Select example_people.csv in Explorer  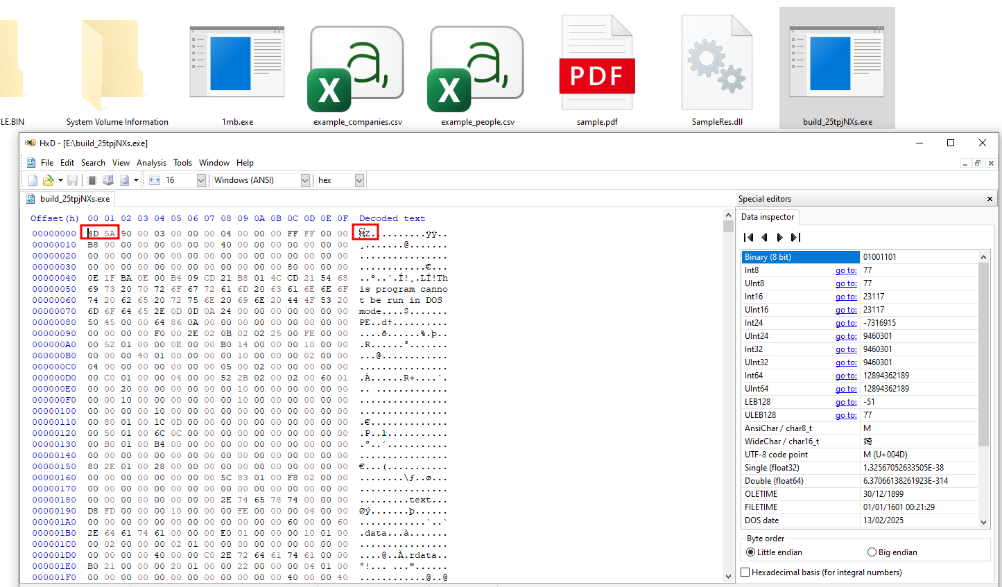478,71
